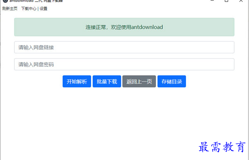Maximize the antdownload window
249x160 pixels.
[227, 1]
